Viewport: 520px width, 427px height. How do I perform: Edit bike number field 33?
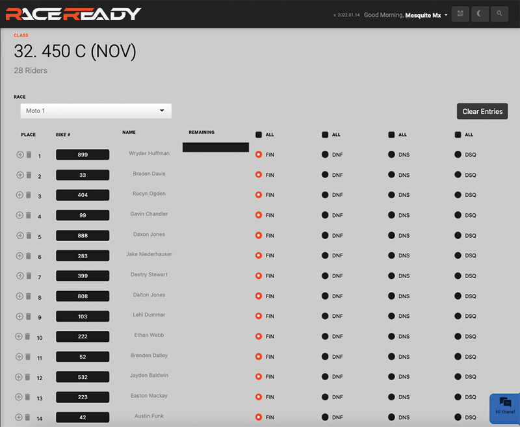click(x=83, y=175)
